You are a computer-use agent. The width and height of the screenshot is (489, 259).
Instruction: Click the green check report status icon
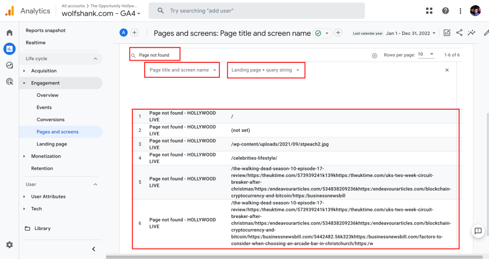(x=318, y=33)
